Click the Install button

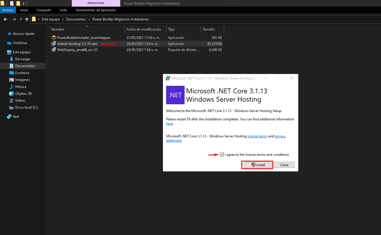pyautogui.click(x=258, y=165)
